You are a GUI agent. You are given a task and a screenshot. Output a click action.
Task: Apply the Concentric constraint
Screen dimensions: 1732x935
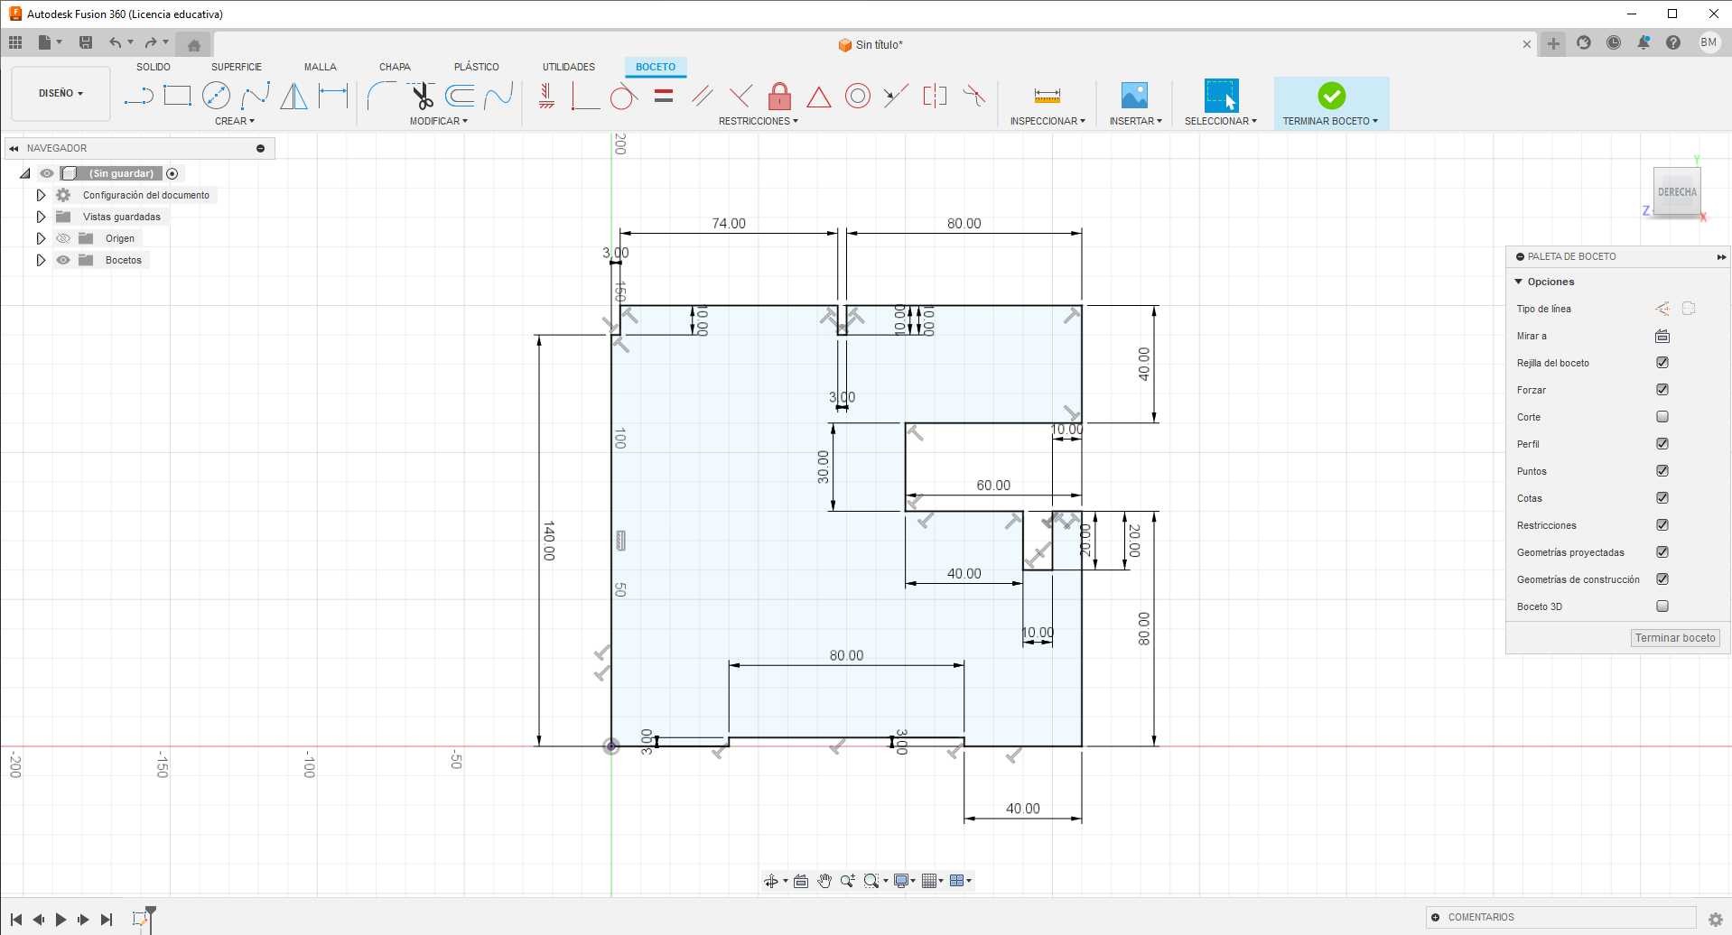858,96
